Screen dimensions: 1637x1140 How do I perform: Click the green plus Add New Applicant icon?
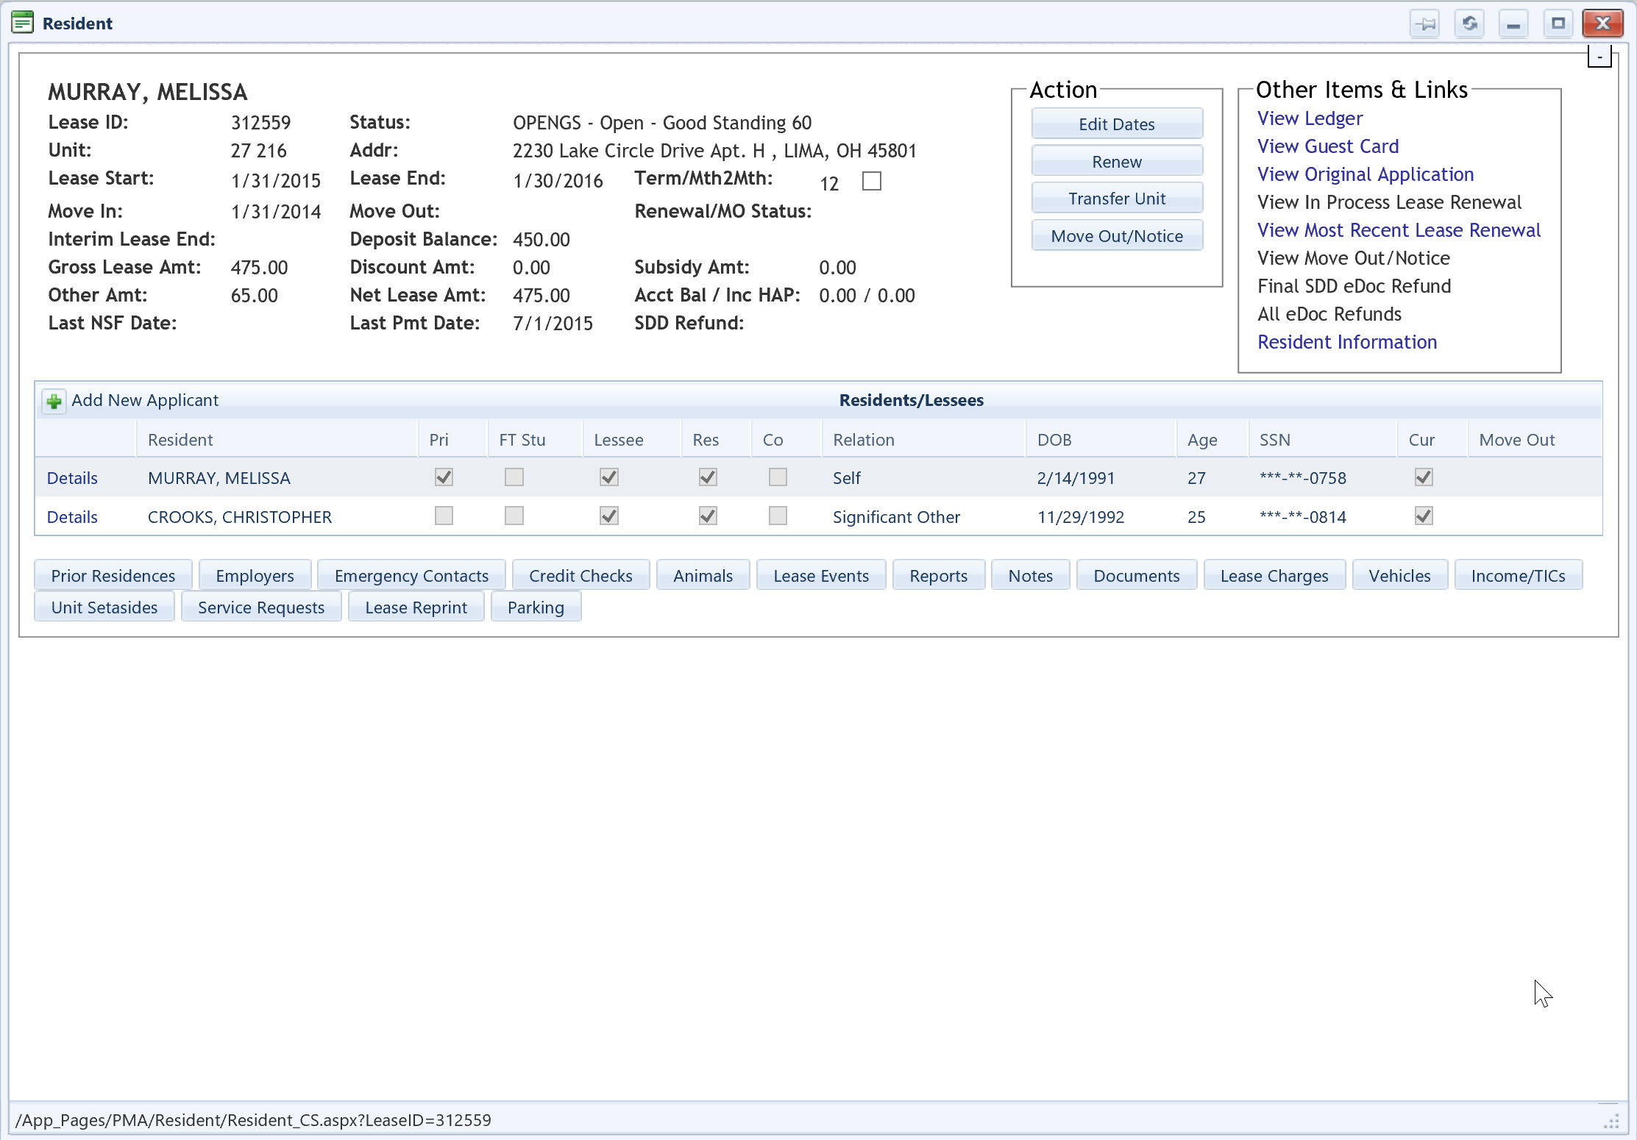(54, 402)
